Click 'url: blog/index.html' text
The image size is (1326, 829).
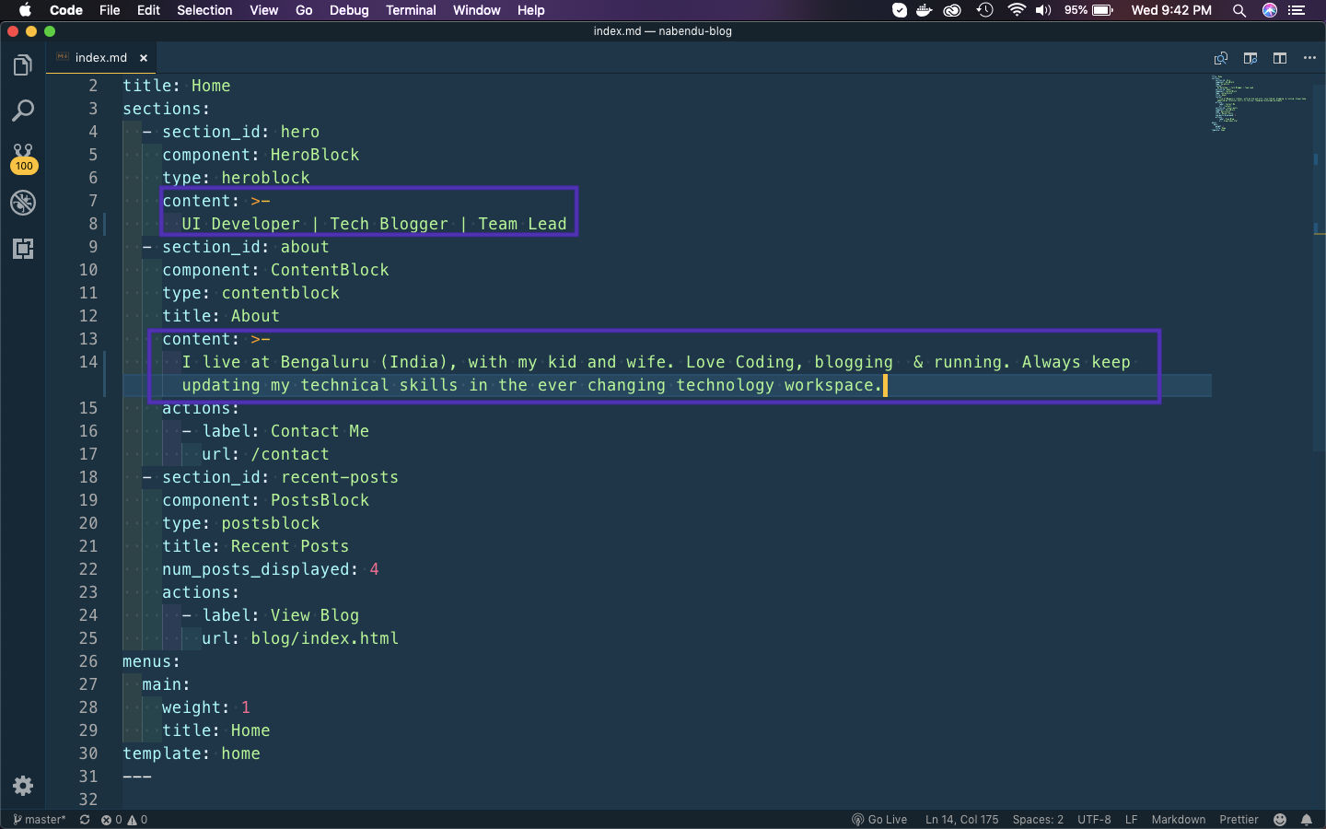point(300,638)
